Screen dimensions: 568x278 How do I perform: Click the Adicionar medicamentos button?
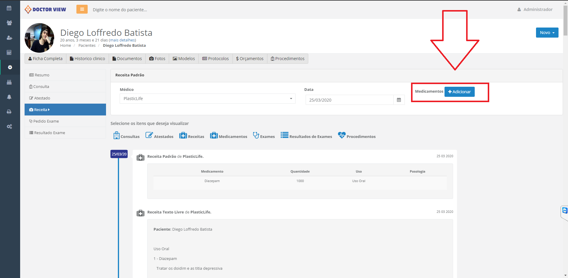459,92
